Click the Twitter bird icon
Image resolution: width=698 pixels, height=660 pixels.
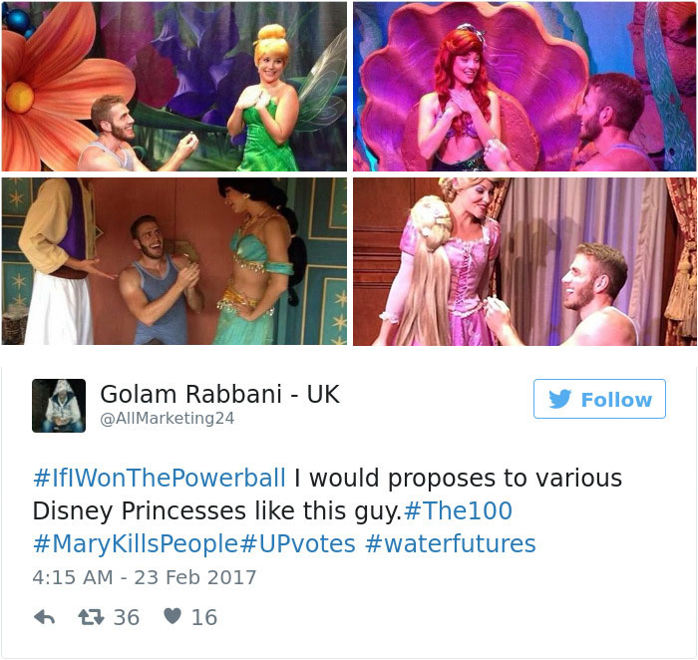tap(559, 399)
